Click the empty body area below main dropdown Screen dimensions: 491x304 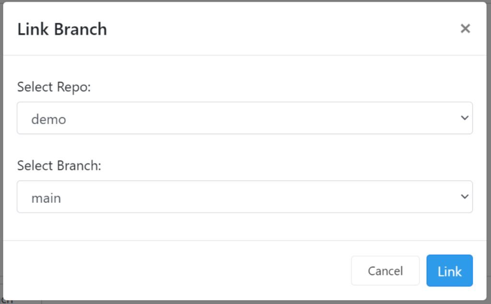click(x=245, y=227)
